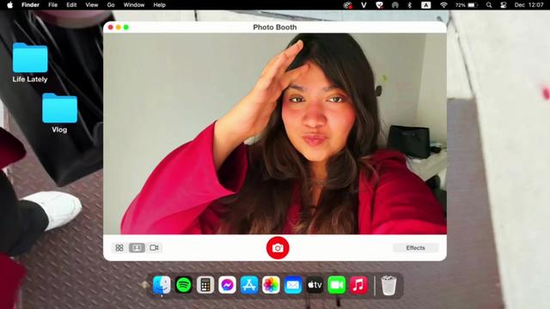Open Photos app from the Dock
The image size is (550, 309).
(x=271, y=285)
